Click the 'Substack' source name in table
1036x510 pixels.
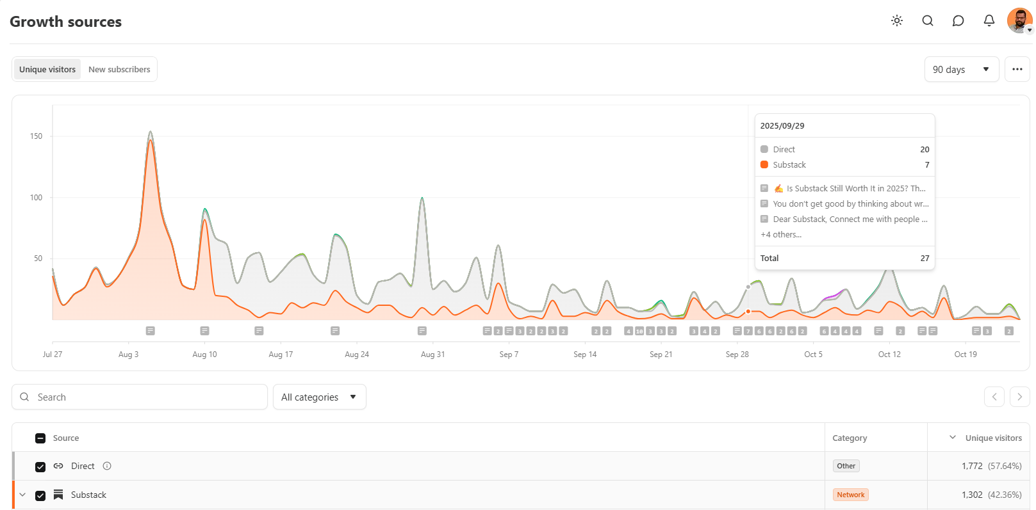[x=88, y=495]
